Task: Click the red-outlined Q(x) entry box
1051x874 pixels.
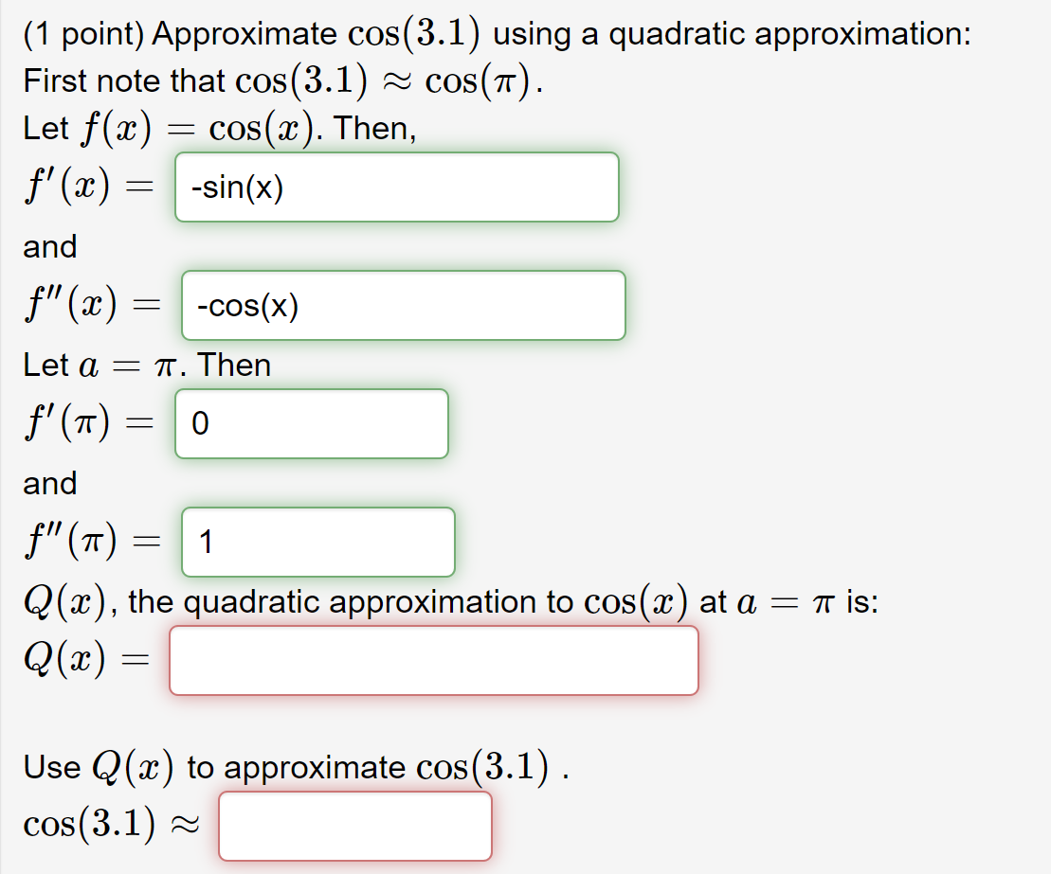Action: click(x=433, y=661)
